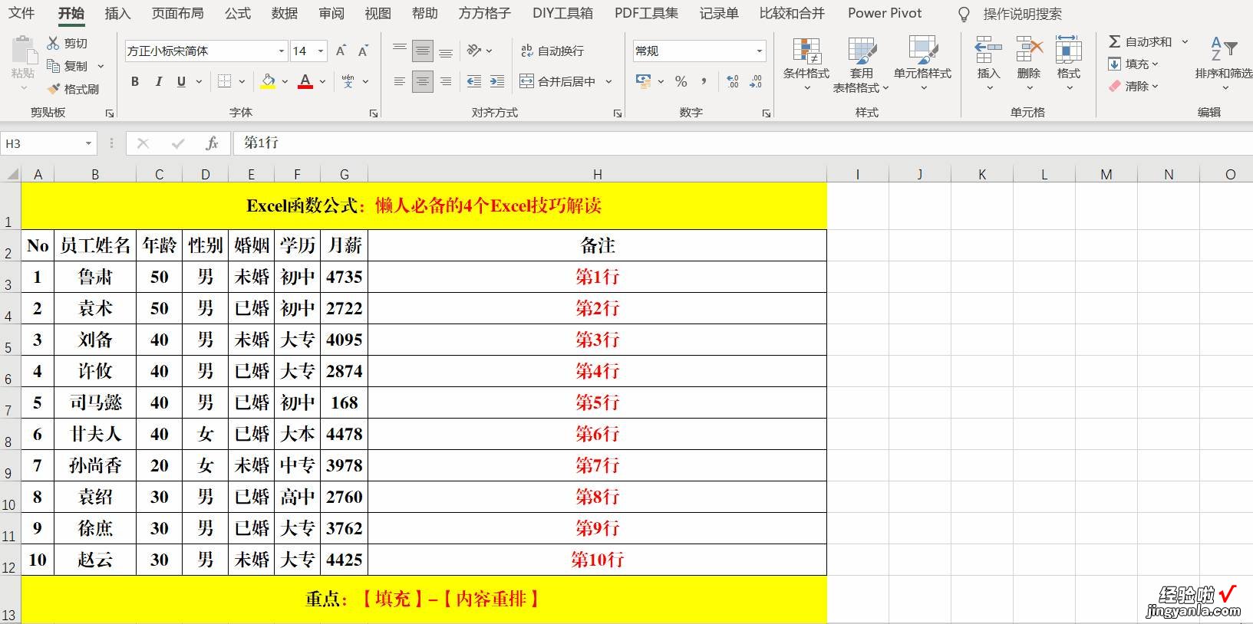The width and height of the screenshot is (1253, 624).
Task: Click the Borders icon
Action: coord(224,81)
